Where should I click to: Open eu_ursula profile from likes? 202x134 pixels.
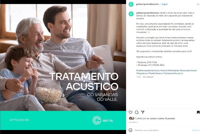[x=151, y=118]
